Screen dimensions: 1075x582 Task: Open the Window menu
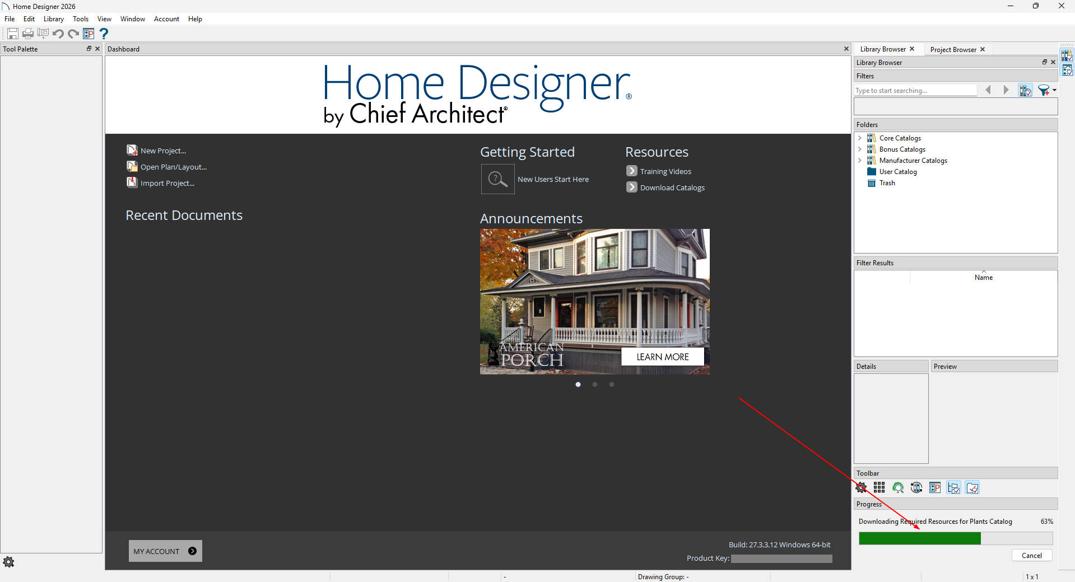pyautogui.click(x=133, y=19)
